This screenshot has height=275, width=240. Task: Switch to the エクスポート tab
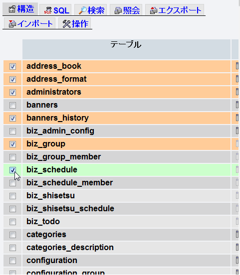click(175, 10)
